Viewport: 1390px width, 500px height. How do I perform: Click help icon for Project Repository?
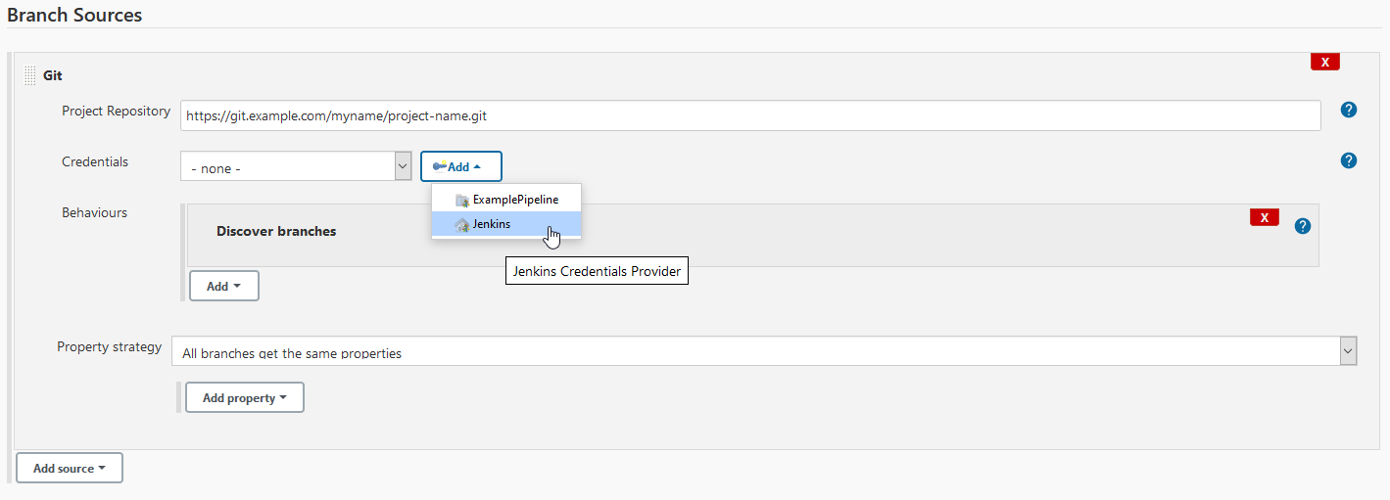pyautogui.click(x=1348, y=110)
